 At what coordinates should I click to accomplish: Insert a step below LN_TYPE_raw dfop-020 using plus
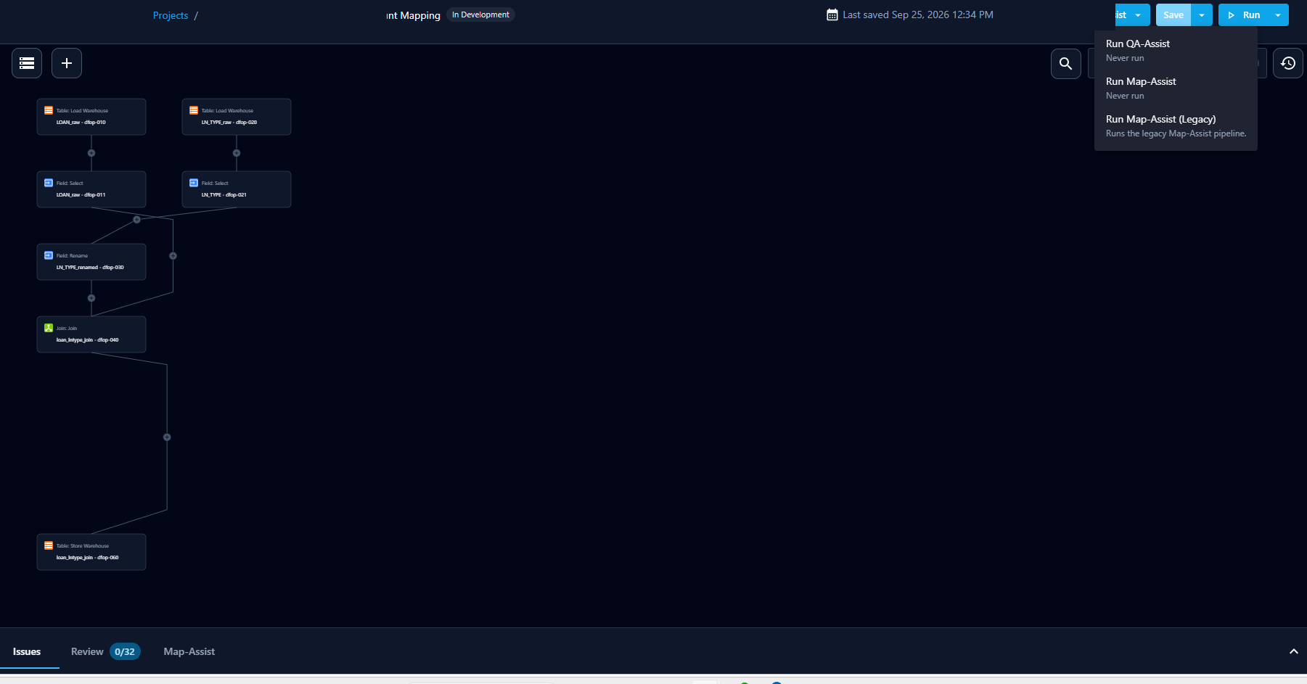click(237, 153)
